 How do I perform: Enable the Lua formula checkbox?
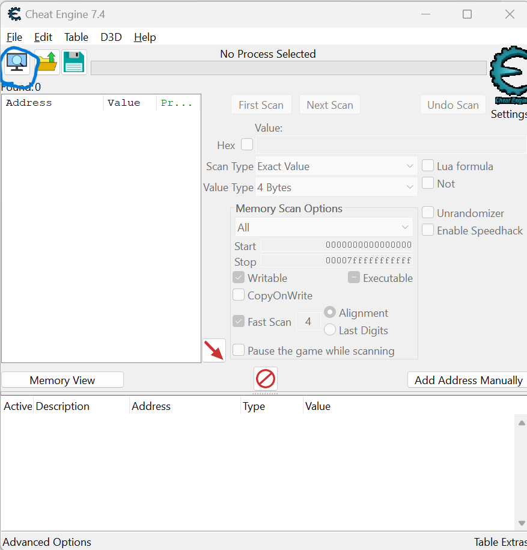pos(428,165)
